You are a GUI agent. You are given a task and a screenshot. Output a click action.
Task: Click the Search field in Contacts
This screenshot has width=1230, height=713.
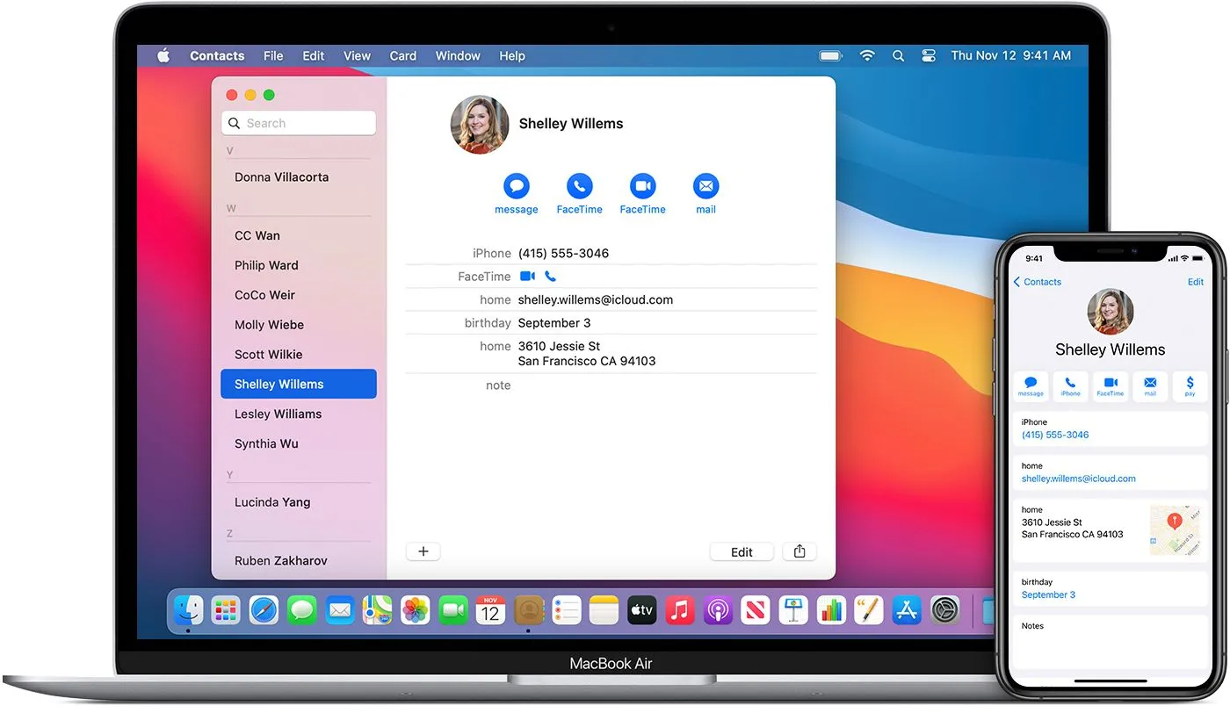click(x=299, y=123)
